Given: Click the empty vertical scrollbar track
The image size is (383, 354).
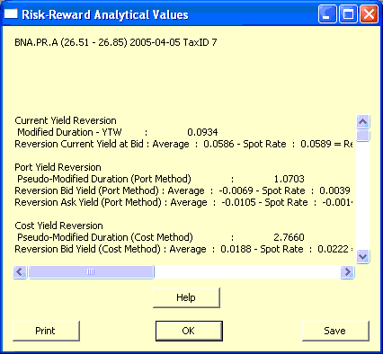Looking at the screenshot, I should coord(363,196).
